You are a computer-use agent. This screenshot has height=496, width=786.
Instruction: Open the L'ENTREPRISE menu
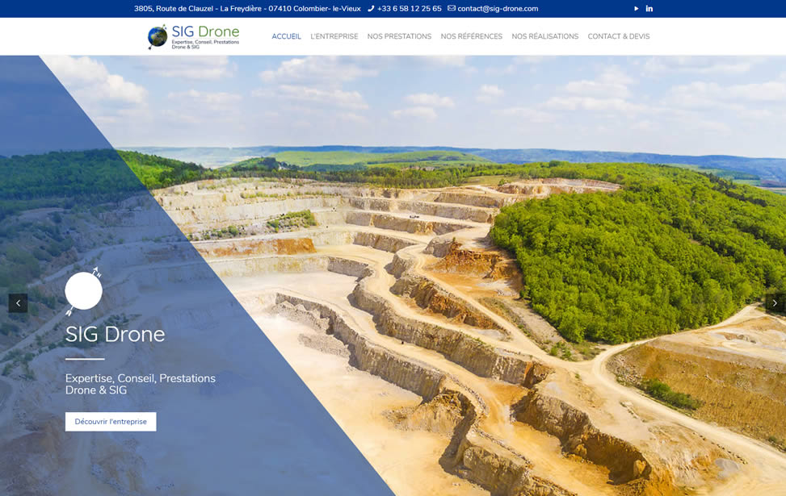click(x=334, y=36)
